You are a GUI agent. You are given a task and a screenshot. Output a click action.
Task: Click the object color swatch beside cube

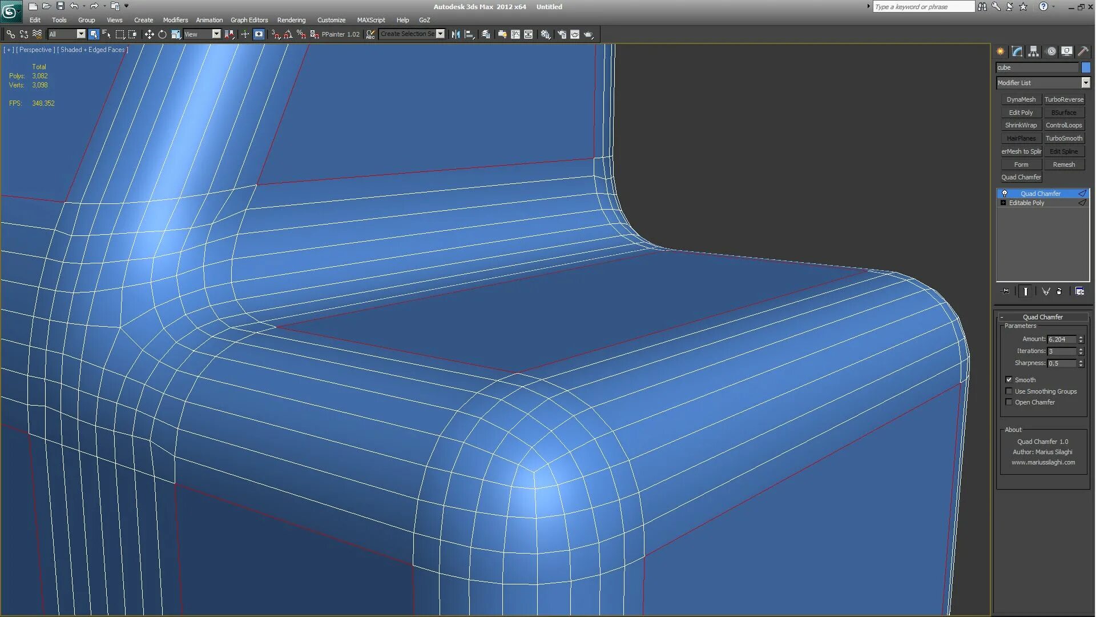click(x=1086, y=67)
